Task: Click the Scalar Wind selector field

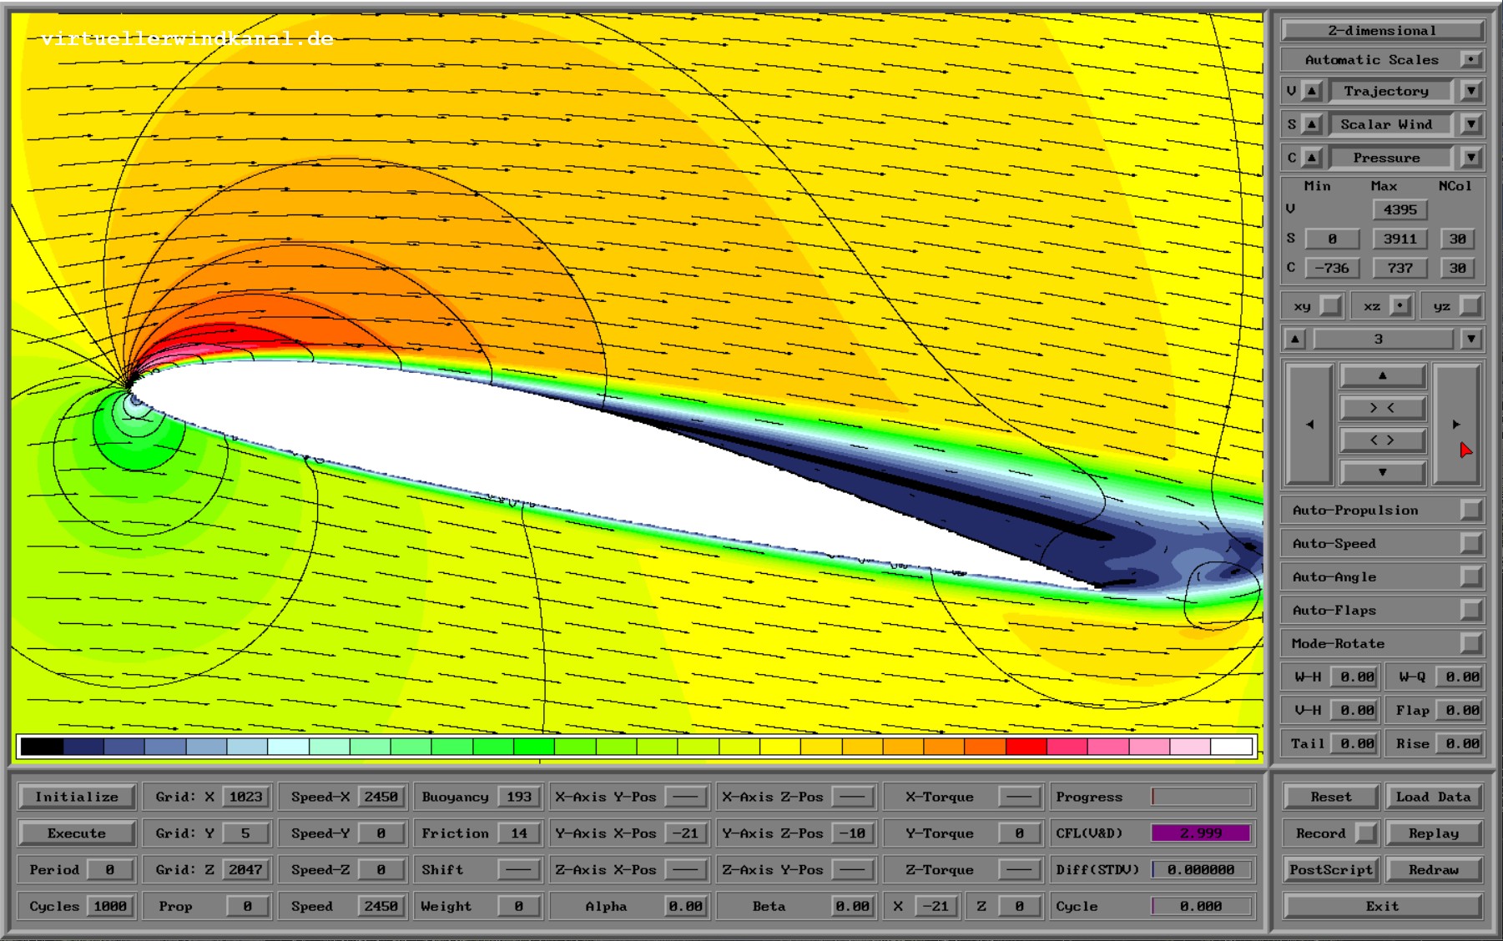Action: pos(1390,124)
